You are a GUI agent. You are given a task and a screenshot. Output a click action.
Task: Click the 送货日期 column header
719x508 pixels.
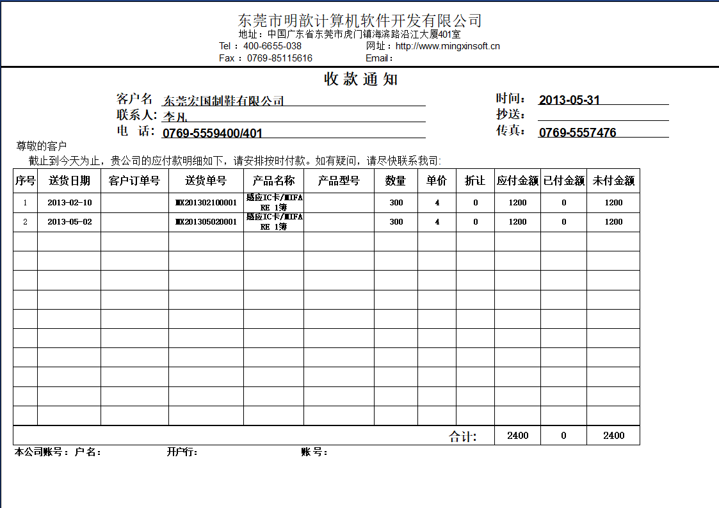[69, 181]
